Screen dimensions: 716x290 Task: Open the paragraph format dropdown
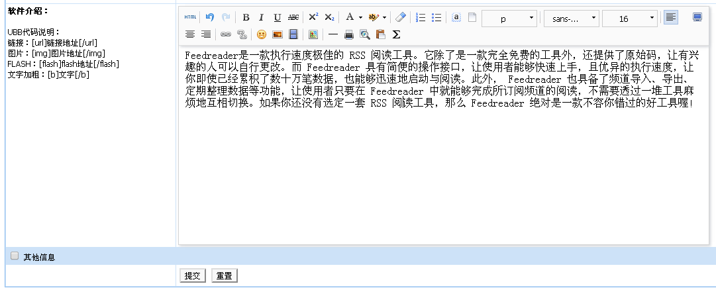[x=509, y=19]
